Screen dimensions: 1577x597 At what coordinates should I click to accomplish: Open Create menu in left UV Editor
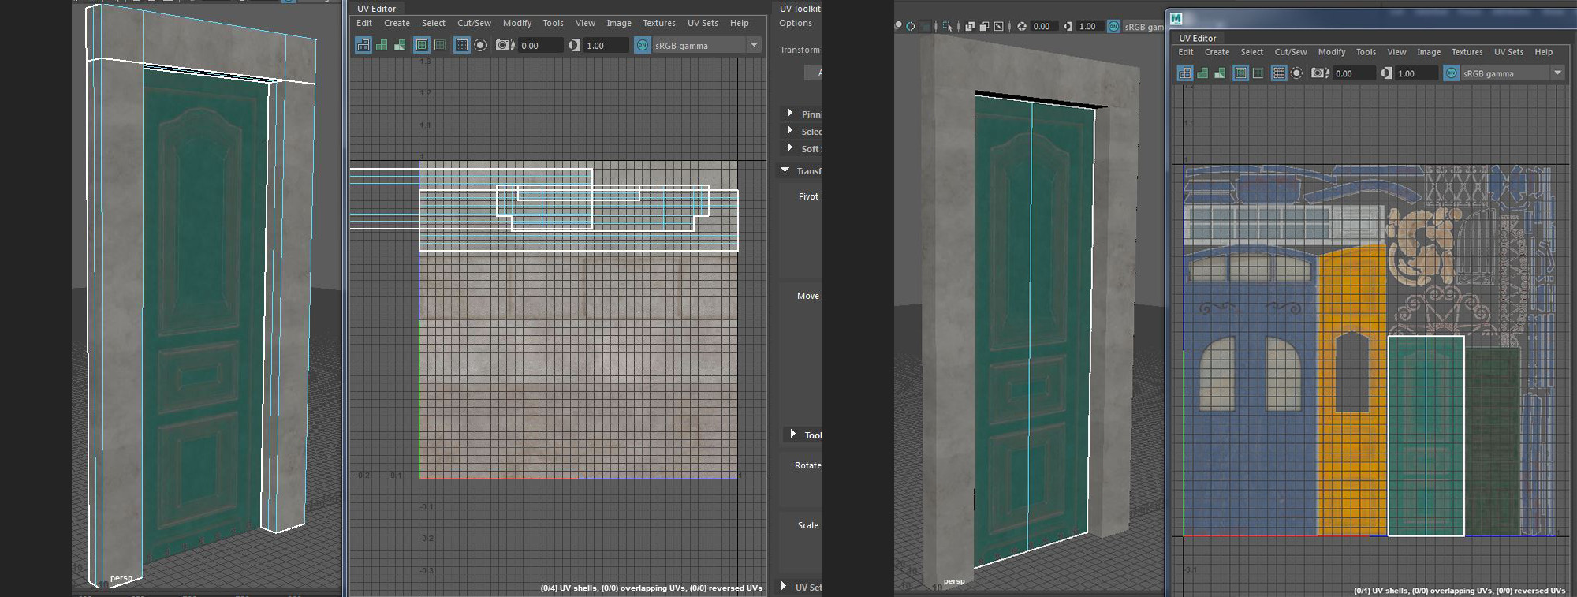coord(397,23)
